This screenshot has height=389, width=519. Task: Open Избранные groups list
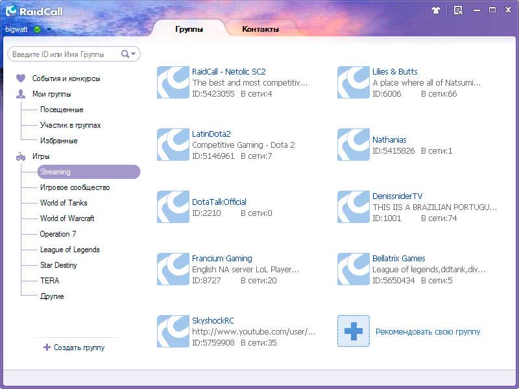pyautogui.click(x=59, y=141)
